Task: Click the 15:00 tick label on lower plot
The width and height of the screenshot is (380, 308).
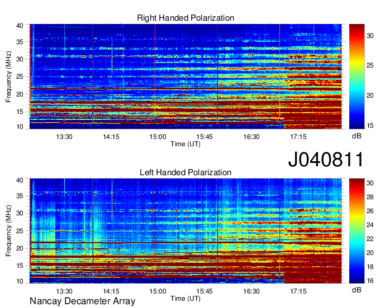Action: click(x=158, y=291)
